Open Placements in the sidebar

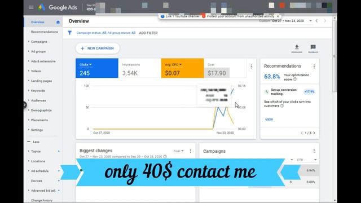point(39,120)
